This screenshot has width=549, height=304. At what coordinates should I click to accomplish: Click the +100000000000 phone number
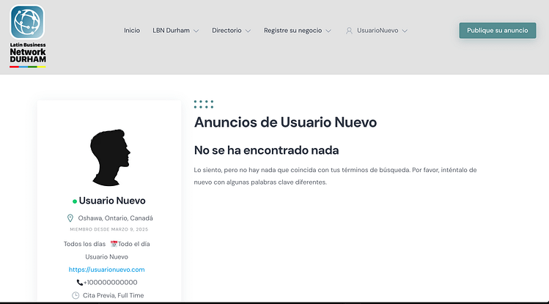coord(111,282)
